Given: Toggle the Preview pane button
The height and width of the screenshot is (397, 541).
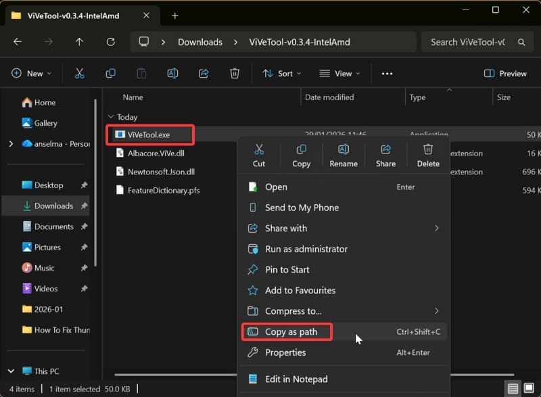Looking at the screenshot, I should tap(505, 73).
